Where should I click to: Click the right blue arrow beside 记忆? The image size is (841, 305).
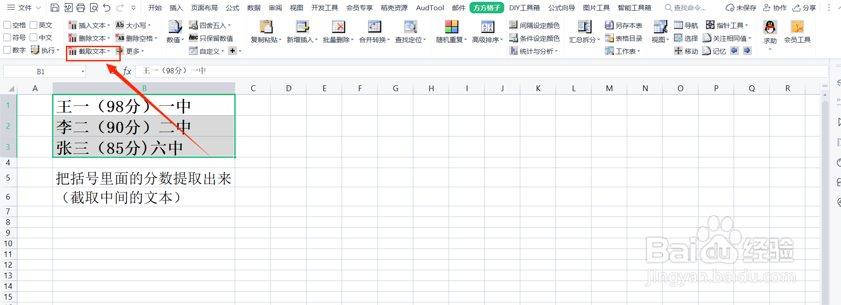point(747,51)
